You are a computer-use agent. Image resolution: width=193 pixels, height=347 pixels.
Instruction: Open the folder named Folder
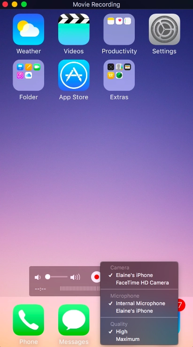coord(29,75)
